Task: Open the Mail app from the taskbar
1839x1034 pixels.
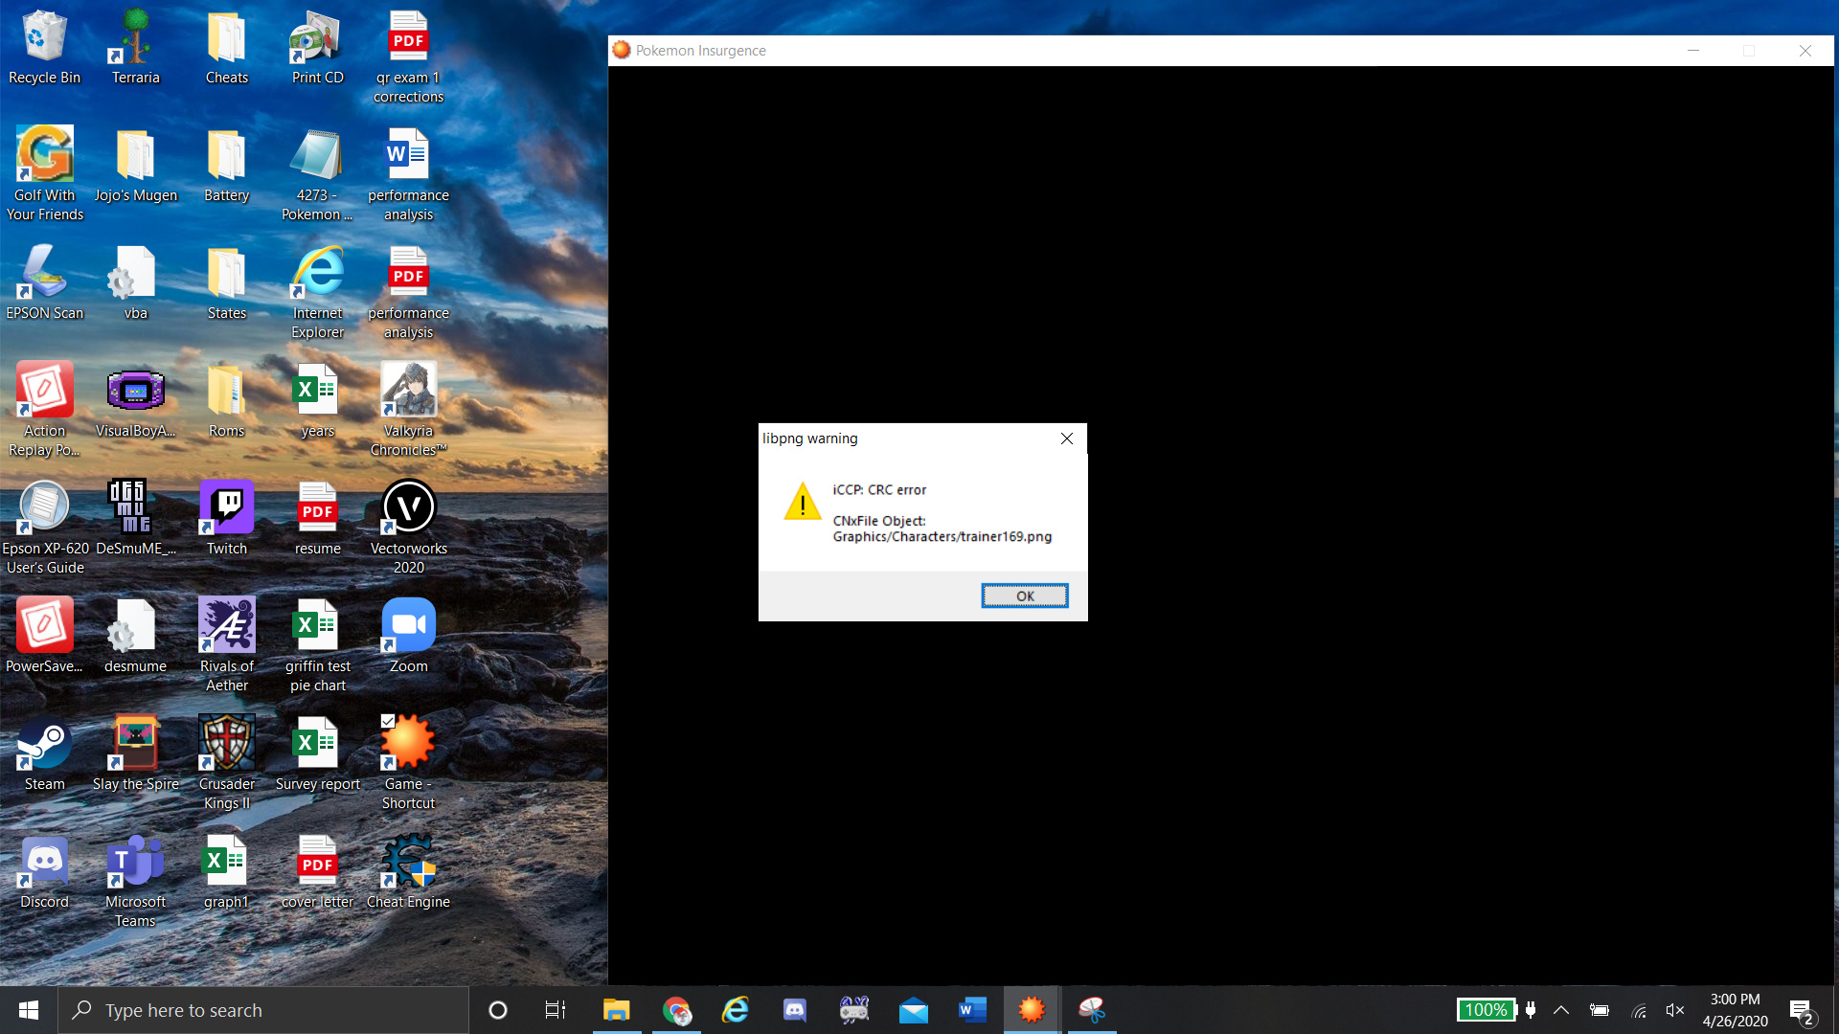Action: click(914, 1010)
